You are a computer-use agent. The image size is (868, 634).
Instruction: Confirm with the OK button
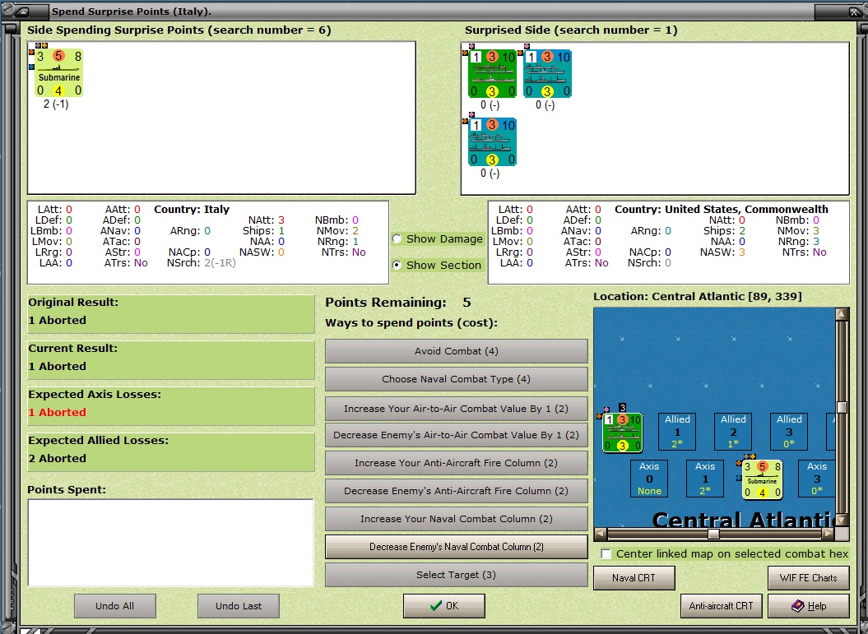[444, 606]
